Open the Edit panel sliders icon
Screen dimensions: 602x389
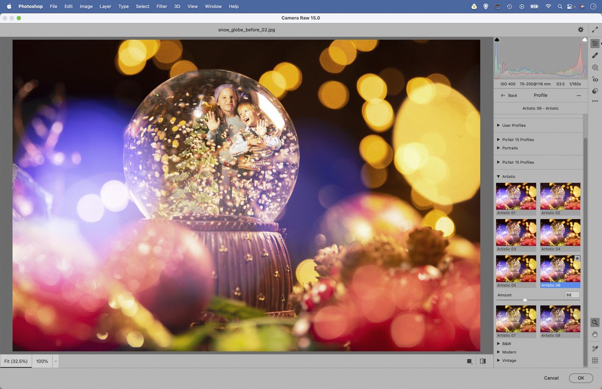(x=595, y=43)
